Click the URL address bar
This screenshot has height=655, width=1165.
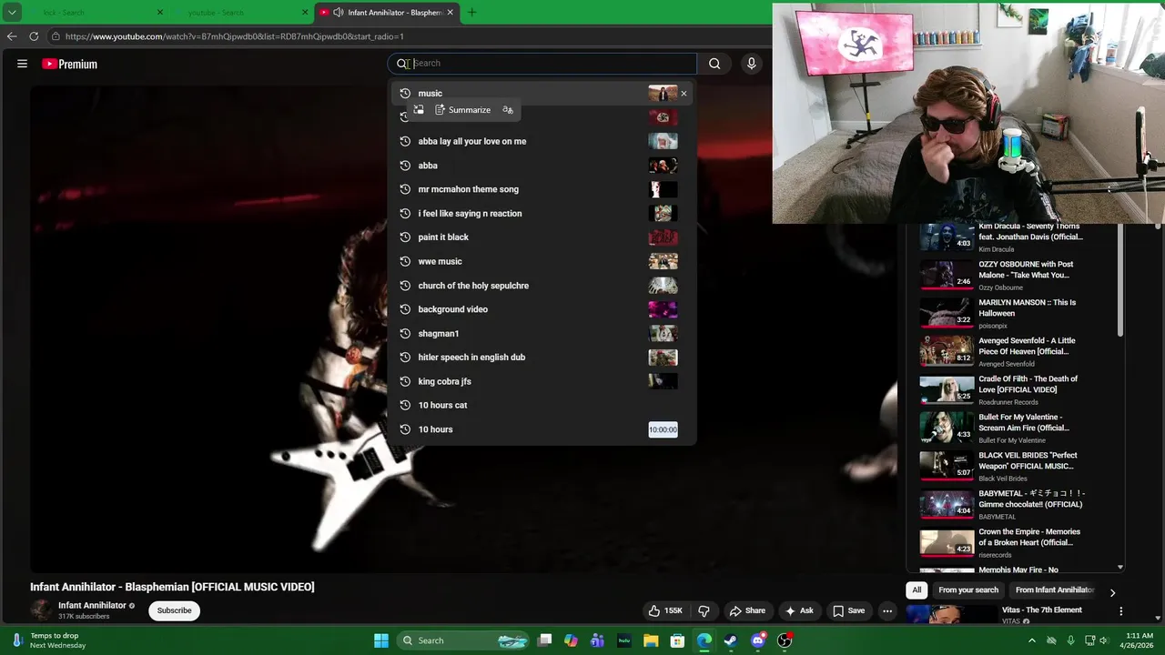click(410, 36)
